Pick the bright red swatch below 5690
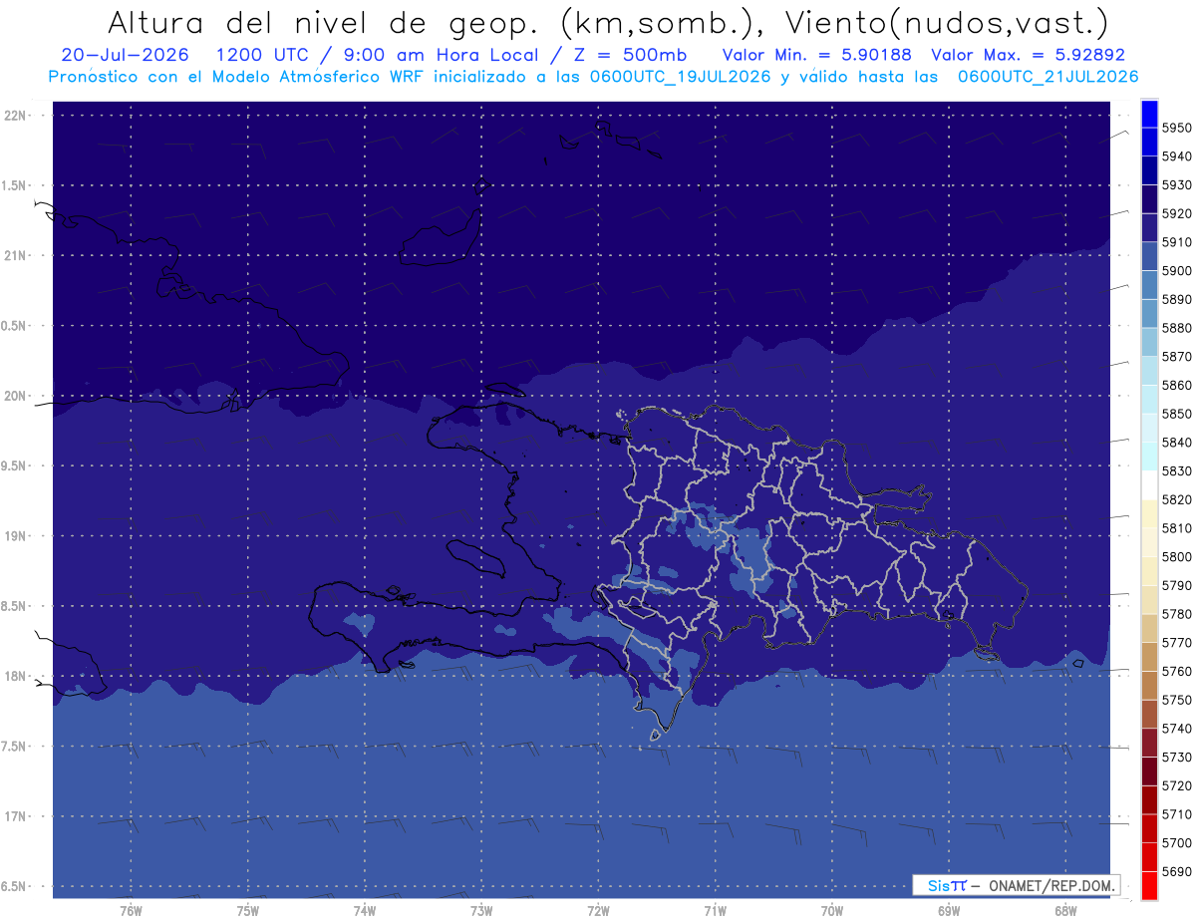Viewport: 1196px width, 924px height. point(1149,885)
